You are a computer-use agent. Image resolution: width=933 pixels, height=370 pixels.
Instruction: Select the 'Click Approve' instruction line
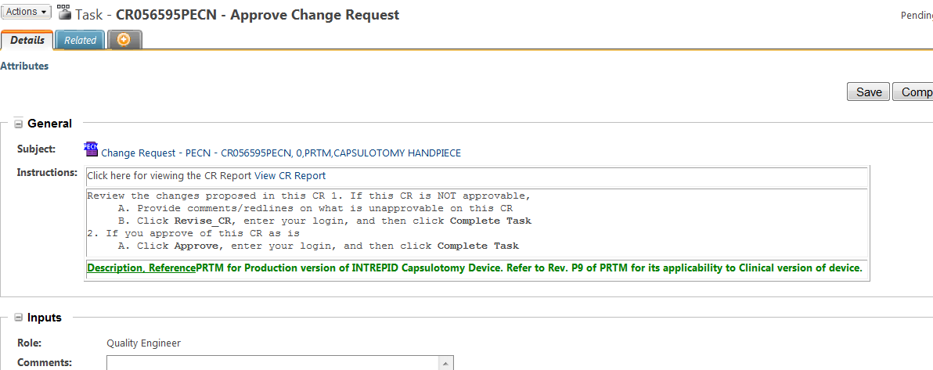[x=319, y=246]
